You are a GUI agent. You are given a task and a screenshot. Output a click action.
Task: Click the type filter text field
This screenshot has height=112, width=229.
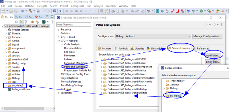click(x=74, y=25)
